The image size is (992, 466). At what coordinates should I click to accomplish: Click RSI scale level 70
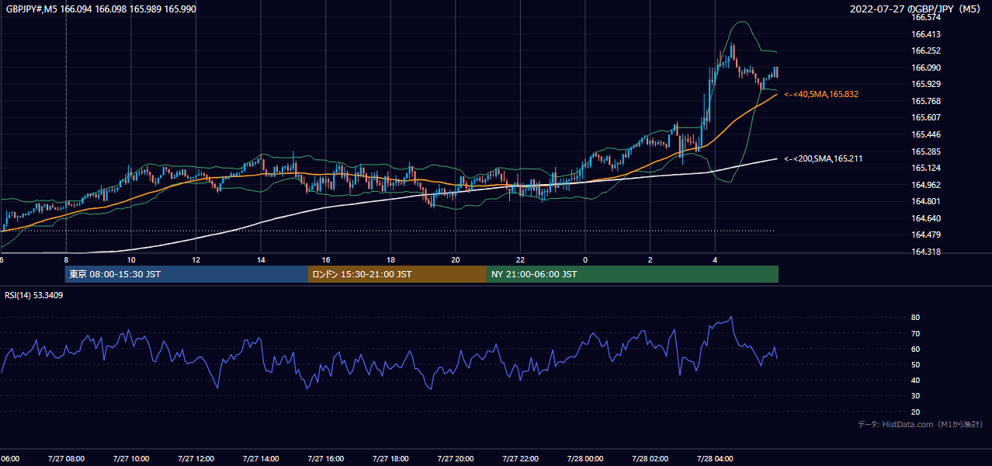click(x=915, y=333)
